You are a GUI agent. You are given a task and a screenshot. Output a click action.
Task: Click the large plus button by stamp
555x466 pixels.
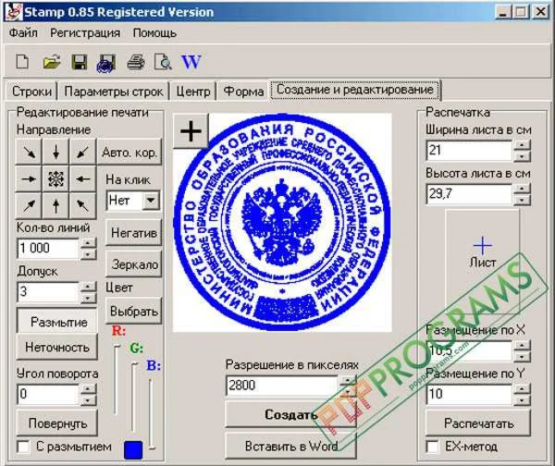point(191,131)
